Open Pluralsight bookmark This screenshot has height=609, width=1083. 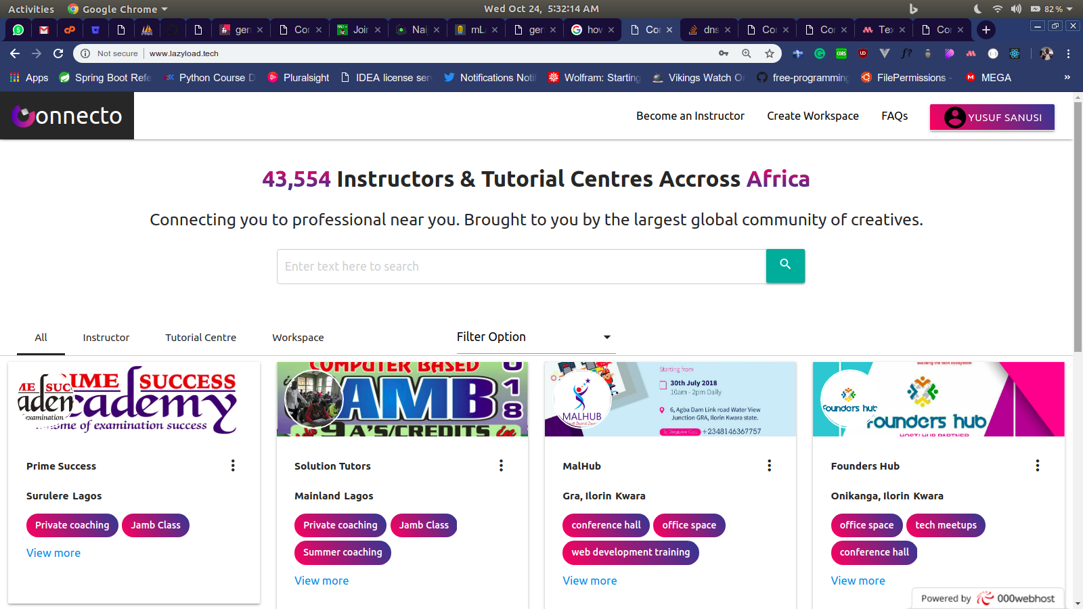pos(299,78)
